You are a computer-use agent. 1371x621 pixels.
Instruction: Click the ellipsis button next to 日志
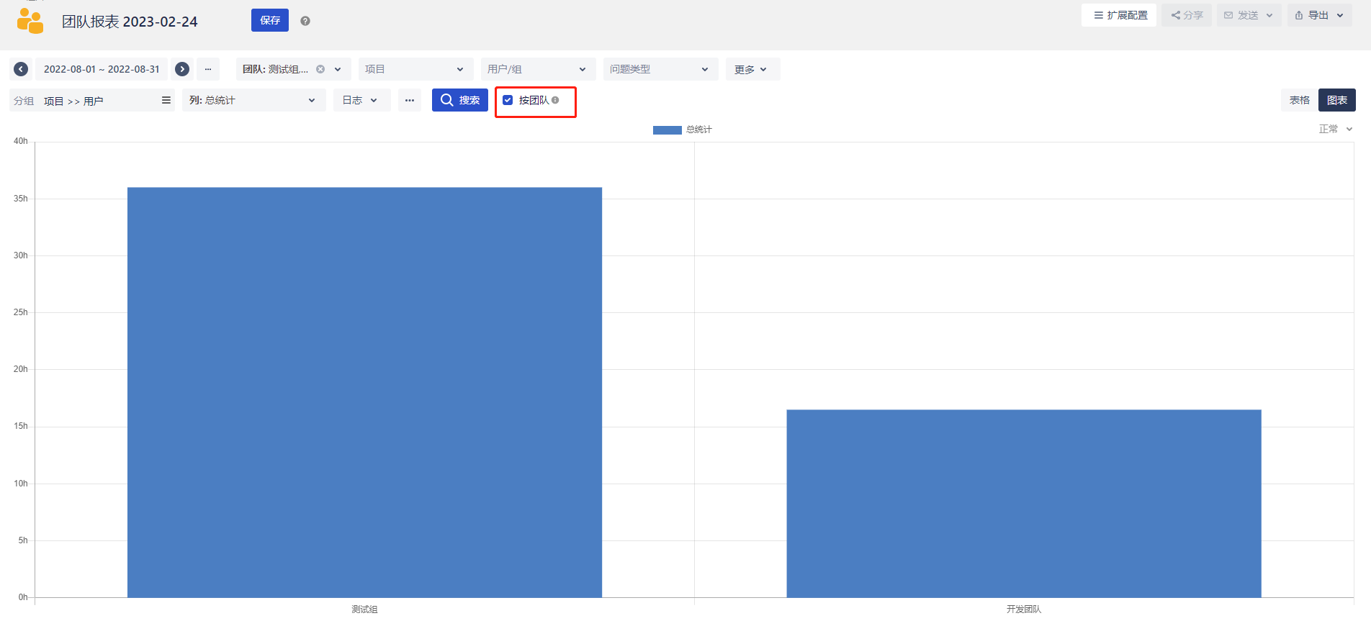tap(410, 100)
